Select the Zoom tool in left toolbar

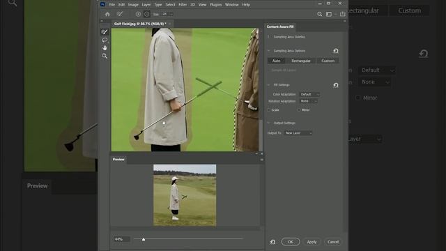coord(105,56)
